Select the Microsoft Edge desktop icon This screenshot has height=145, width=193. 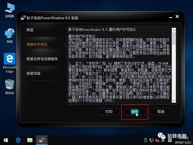click(10, 63)
